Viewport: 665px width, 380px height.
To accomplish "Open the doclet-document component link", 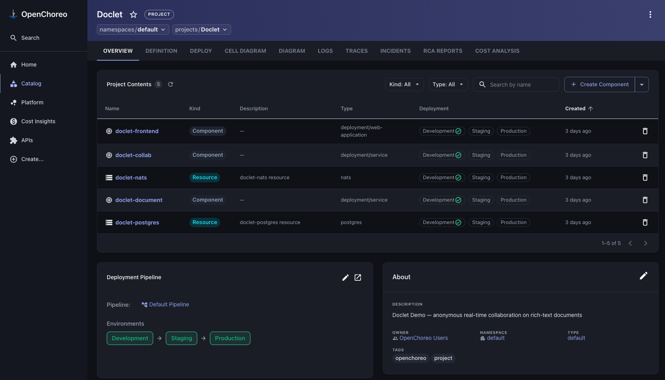I will pos(139,200).
